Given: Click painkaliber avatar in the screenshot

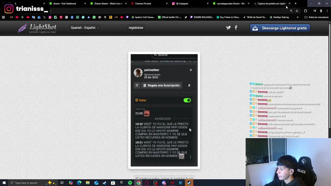Looking at the screenshot, I should [x=138, y=73].
